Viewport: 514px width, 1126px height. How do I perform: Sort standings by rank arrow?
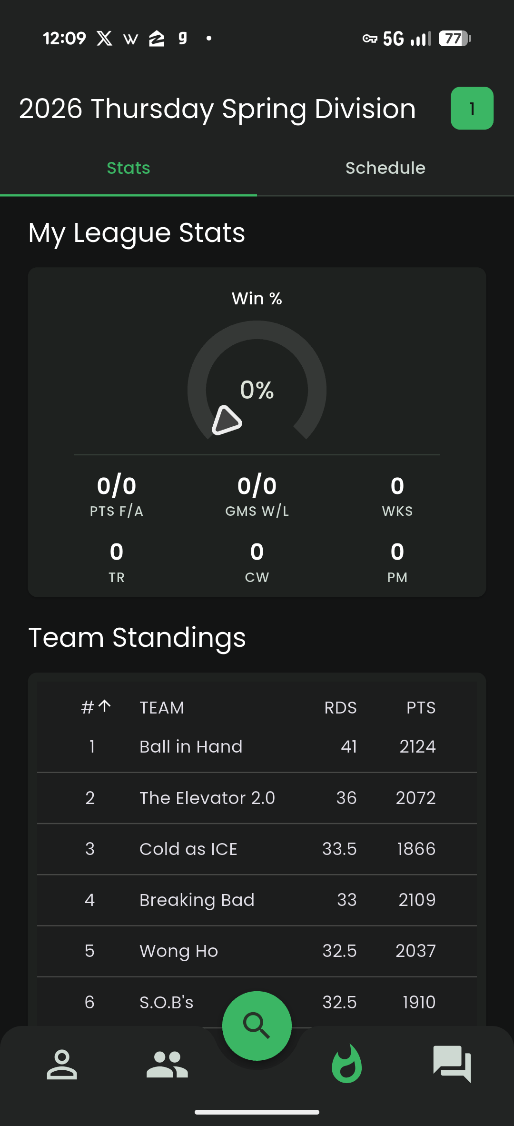104,706
